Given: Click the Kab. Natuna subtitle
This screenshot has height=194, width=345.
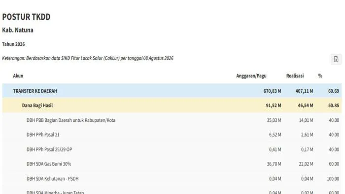Looking at the screenshot, I should pos(18,30).
